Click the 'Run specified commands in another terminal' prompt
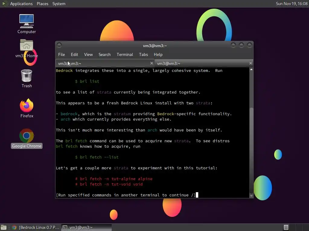The image size is (309, 231). [x=126, y=195]
